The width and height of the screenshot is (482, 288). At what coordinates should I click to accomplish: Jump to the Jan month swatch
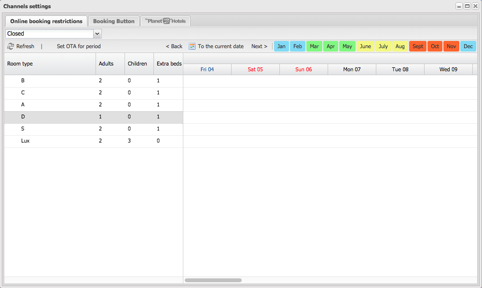pyautogui.click(x=281, y=46)
